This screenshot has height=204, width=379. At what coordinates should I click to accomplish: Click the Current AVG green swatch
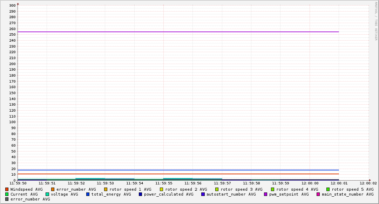click(x=7, y=194)
